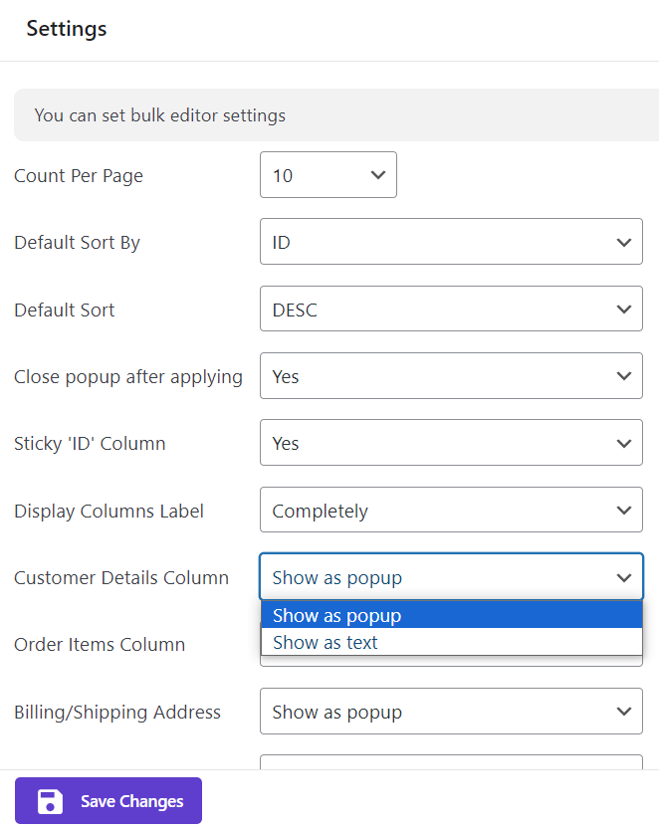Open Display Columns Label dropdown
659x830 pixels.
(450, 511)
